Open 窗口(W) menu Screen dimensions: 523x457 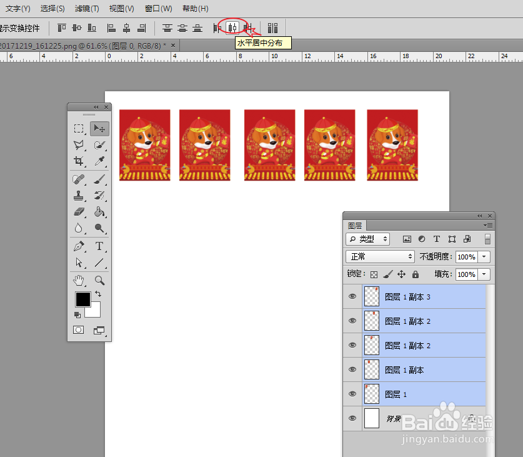click(x=159, y=9)
